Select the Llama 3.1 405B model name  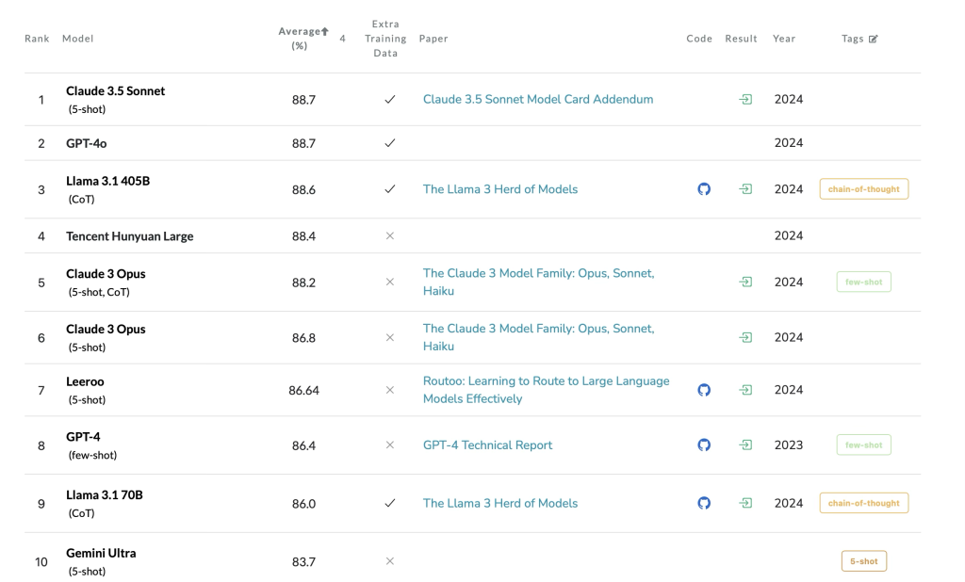[x=107, y=181]
